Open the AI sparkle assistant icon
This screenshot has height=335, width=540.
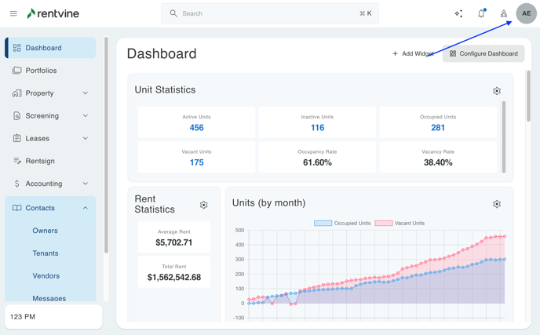458,13
